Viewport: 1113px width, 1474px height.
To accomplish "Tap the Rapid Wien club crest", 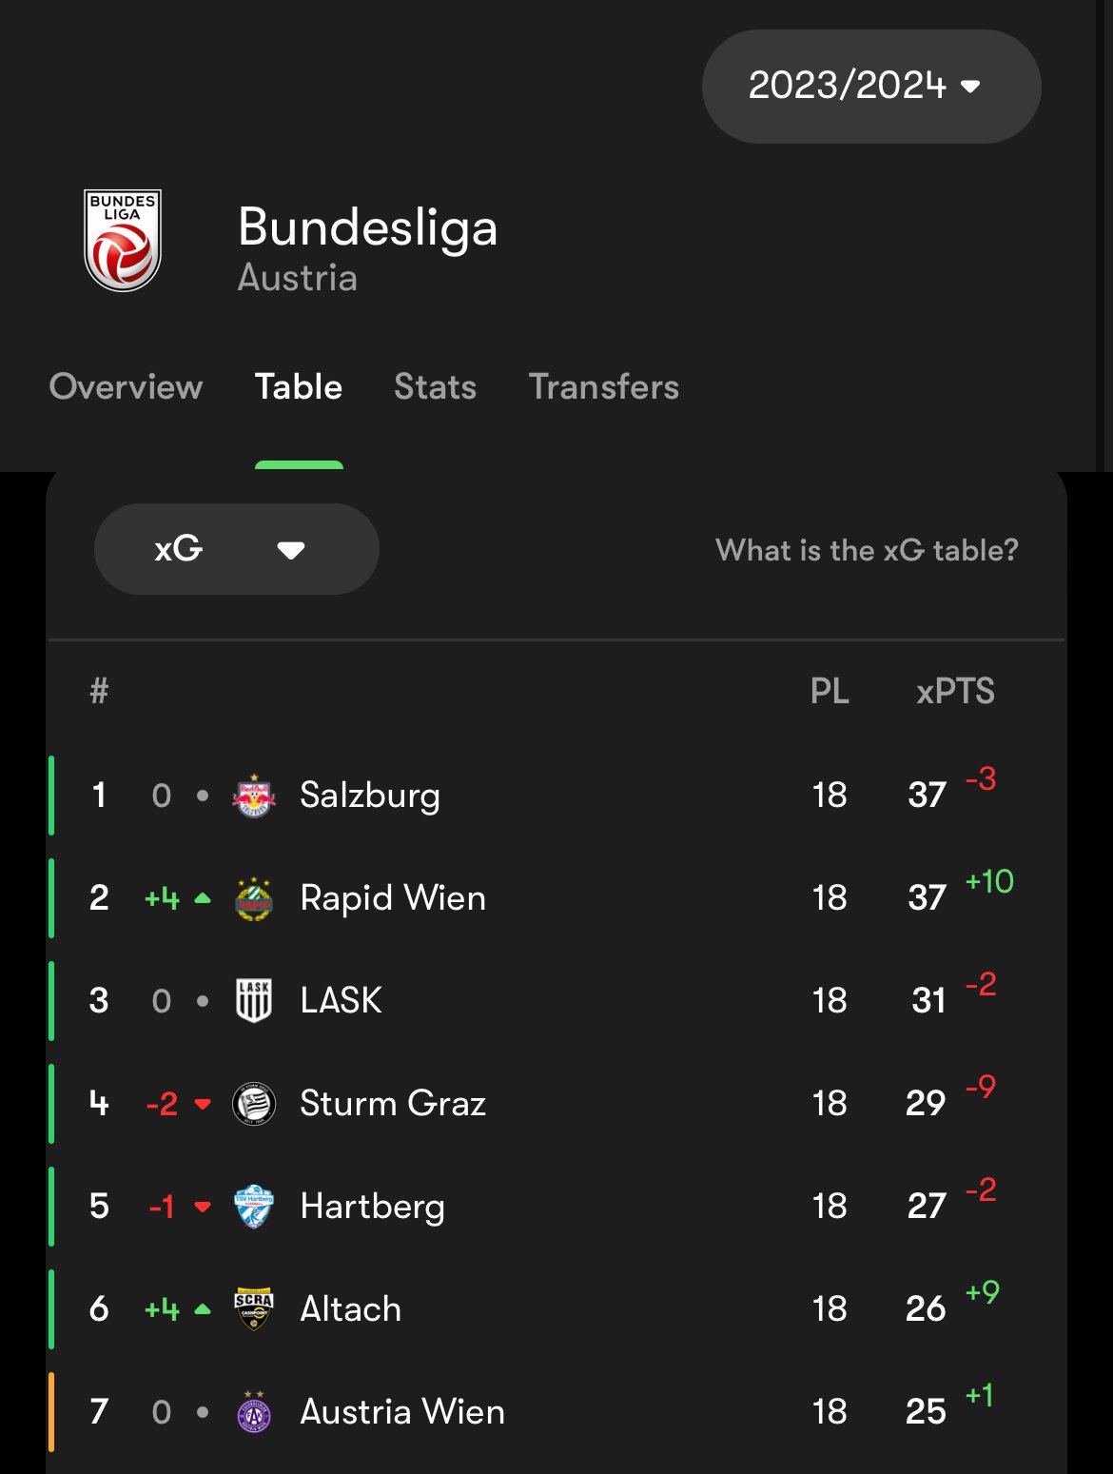I will 254,898.
